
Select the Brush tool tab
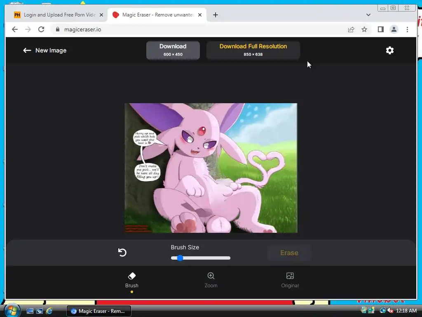(131, 280)
